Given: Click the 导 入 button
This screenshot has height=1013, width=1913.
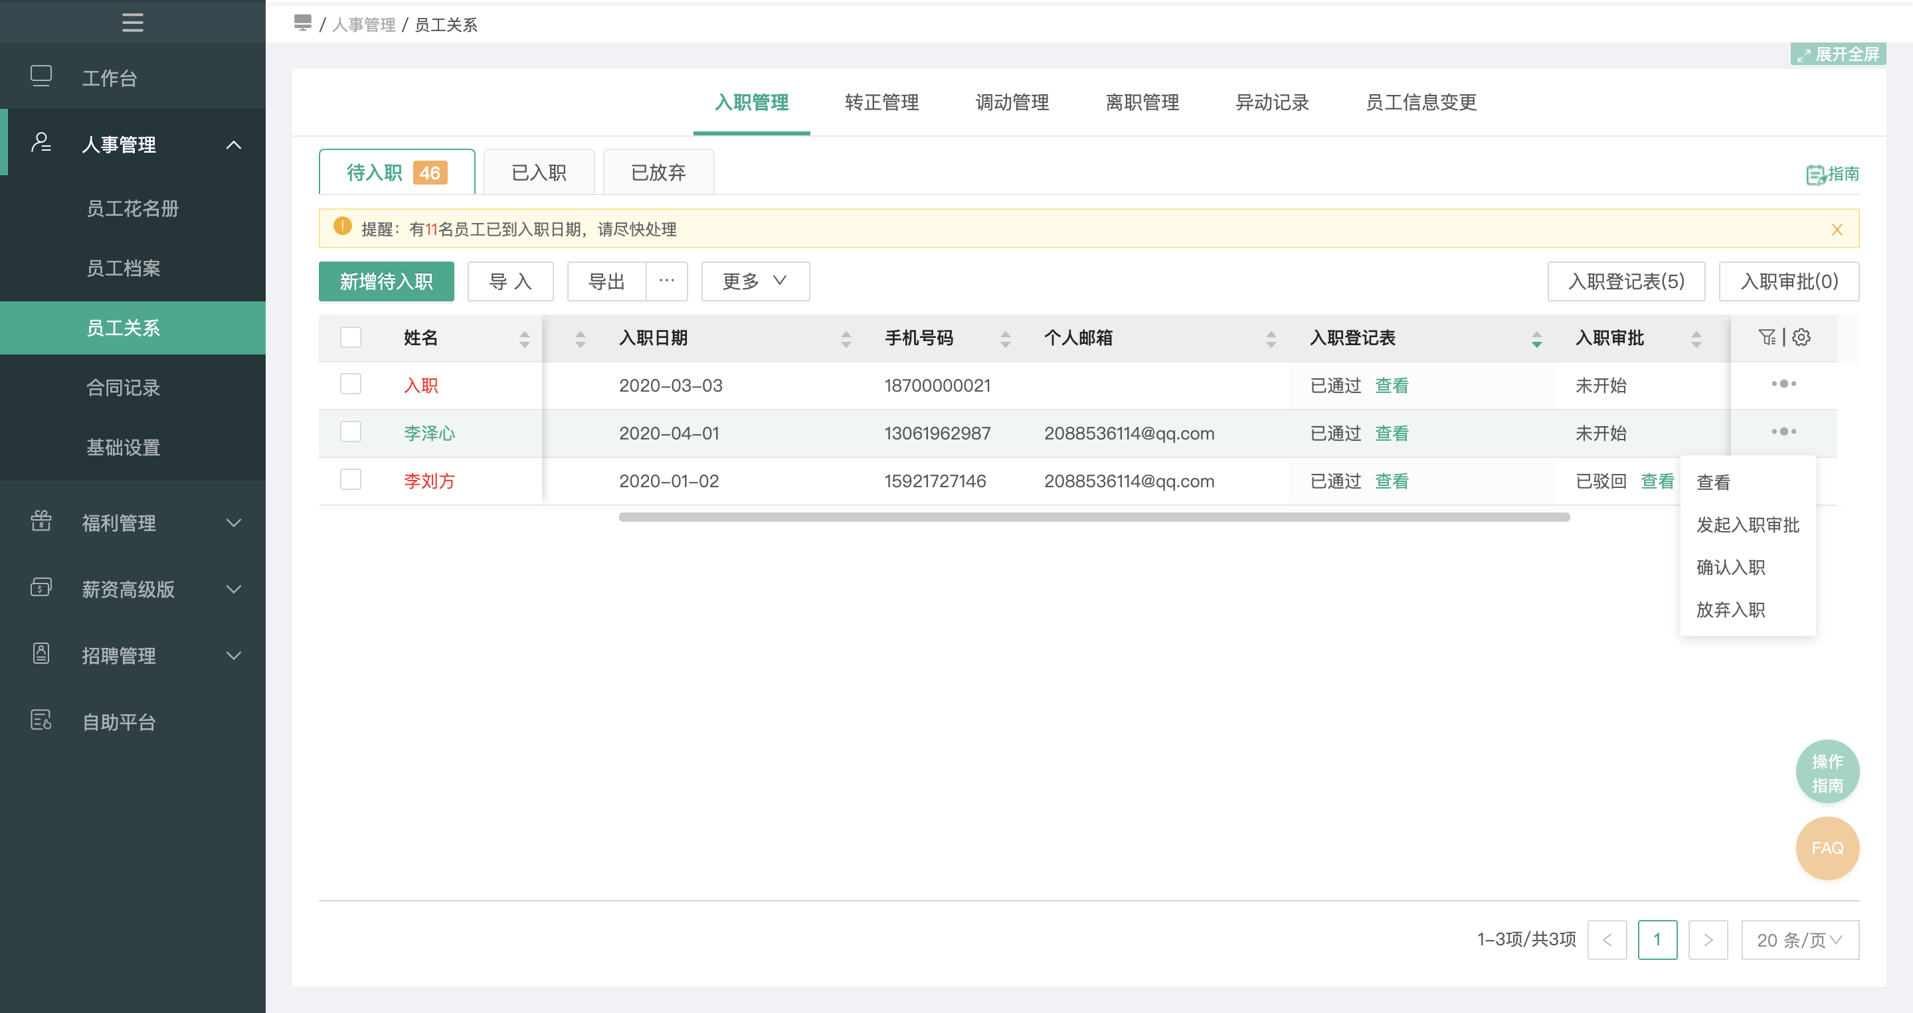Looking at the screenshot, I should click(x=510, y=281).
